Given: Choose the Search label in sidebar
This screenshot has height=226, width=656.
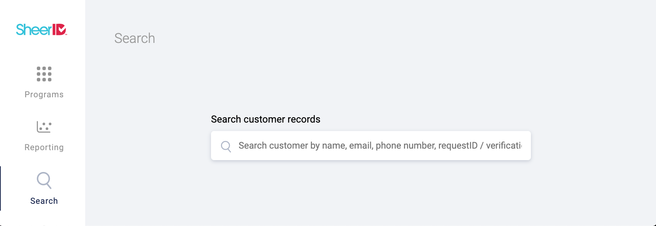Looking at the screenshot, I should (x=44, y=201).
